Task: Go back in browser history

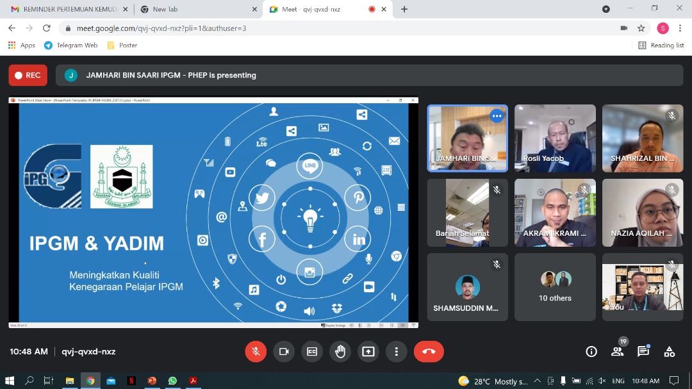Action: point(12,28)
